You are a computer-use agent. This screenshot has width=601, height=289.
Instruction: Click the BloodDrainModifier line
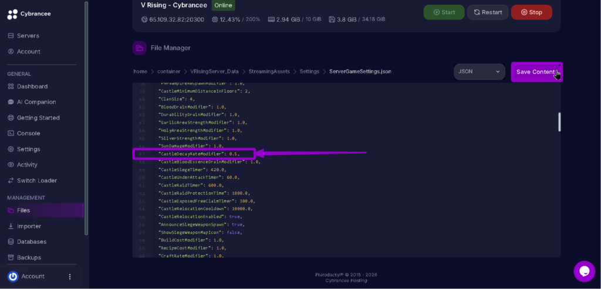(192, 107)
